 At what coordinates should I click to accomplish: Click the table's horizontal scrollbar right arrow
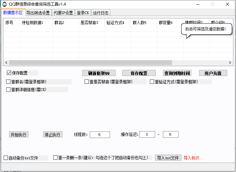click(231, 62)
